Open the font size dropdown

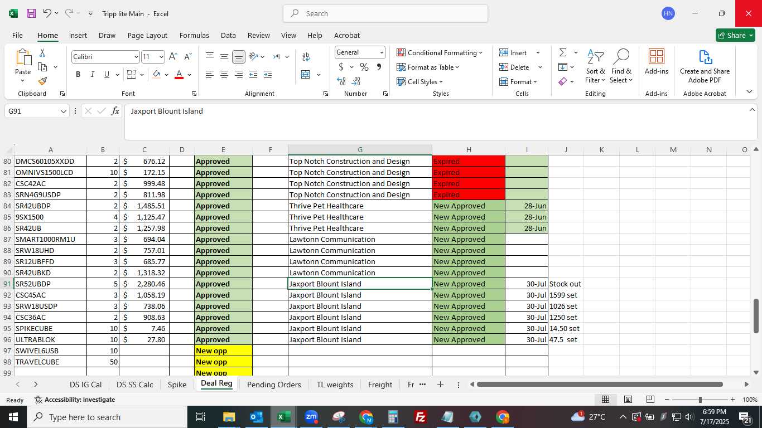click(162, 57)
